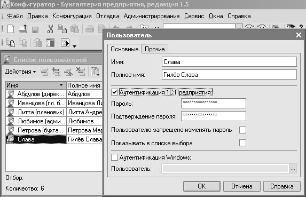
Task: Open the Отладка menu
Action: click(108, 16)
